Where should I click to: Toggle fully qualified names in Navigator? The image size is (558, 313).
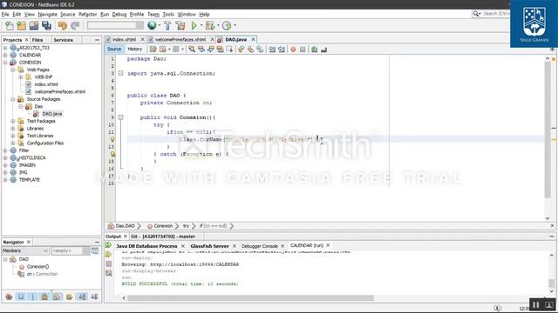point(69,296)
